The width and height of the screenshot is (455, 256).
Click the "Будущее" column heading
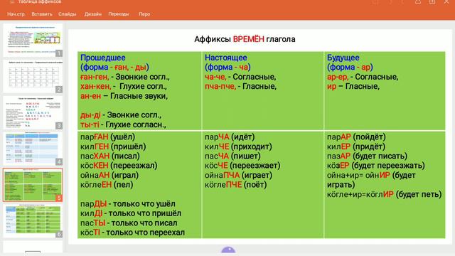(343, 58)
